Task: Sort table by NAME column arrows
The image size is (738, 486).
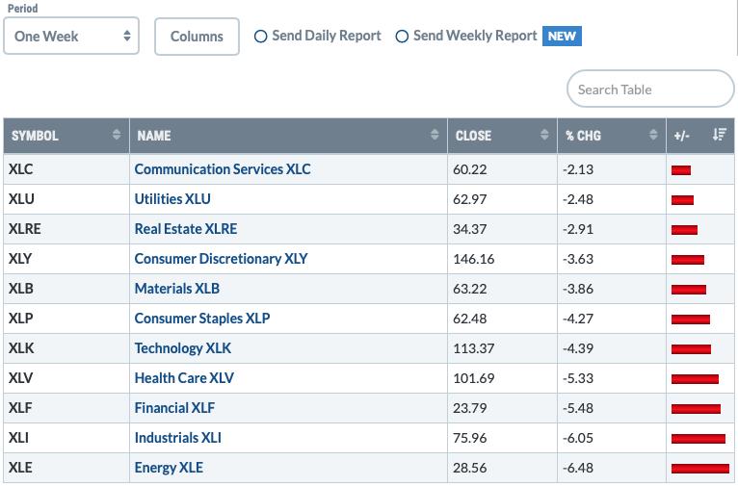Action: coord(435,135)
